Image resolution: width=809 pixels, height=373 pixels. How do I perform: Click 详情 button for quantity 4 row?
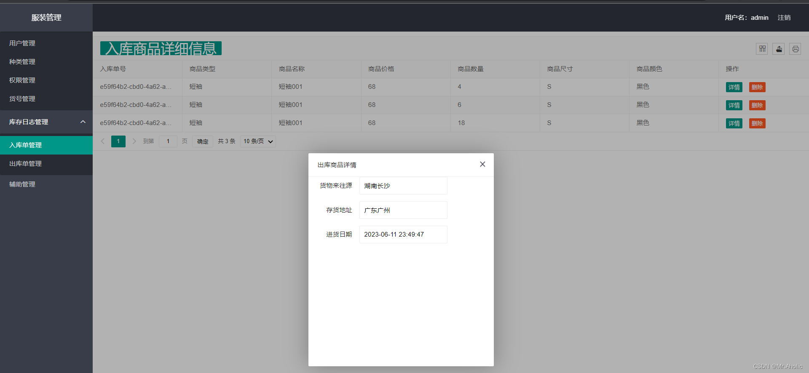[734, 87]
